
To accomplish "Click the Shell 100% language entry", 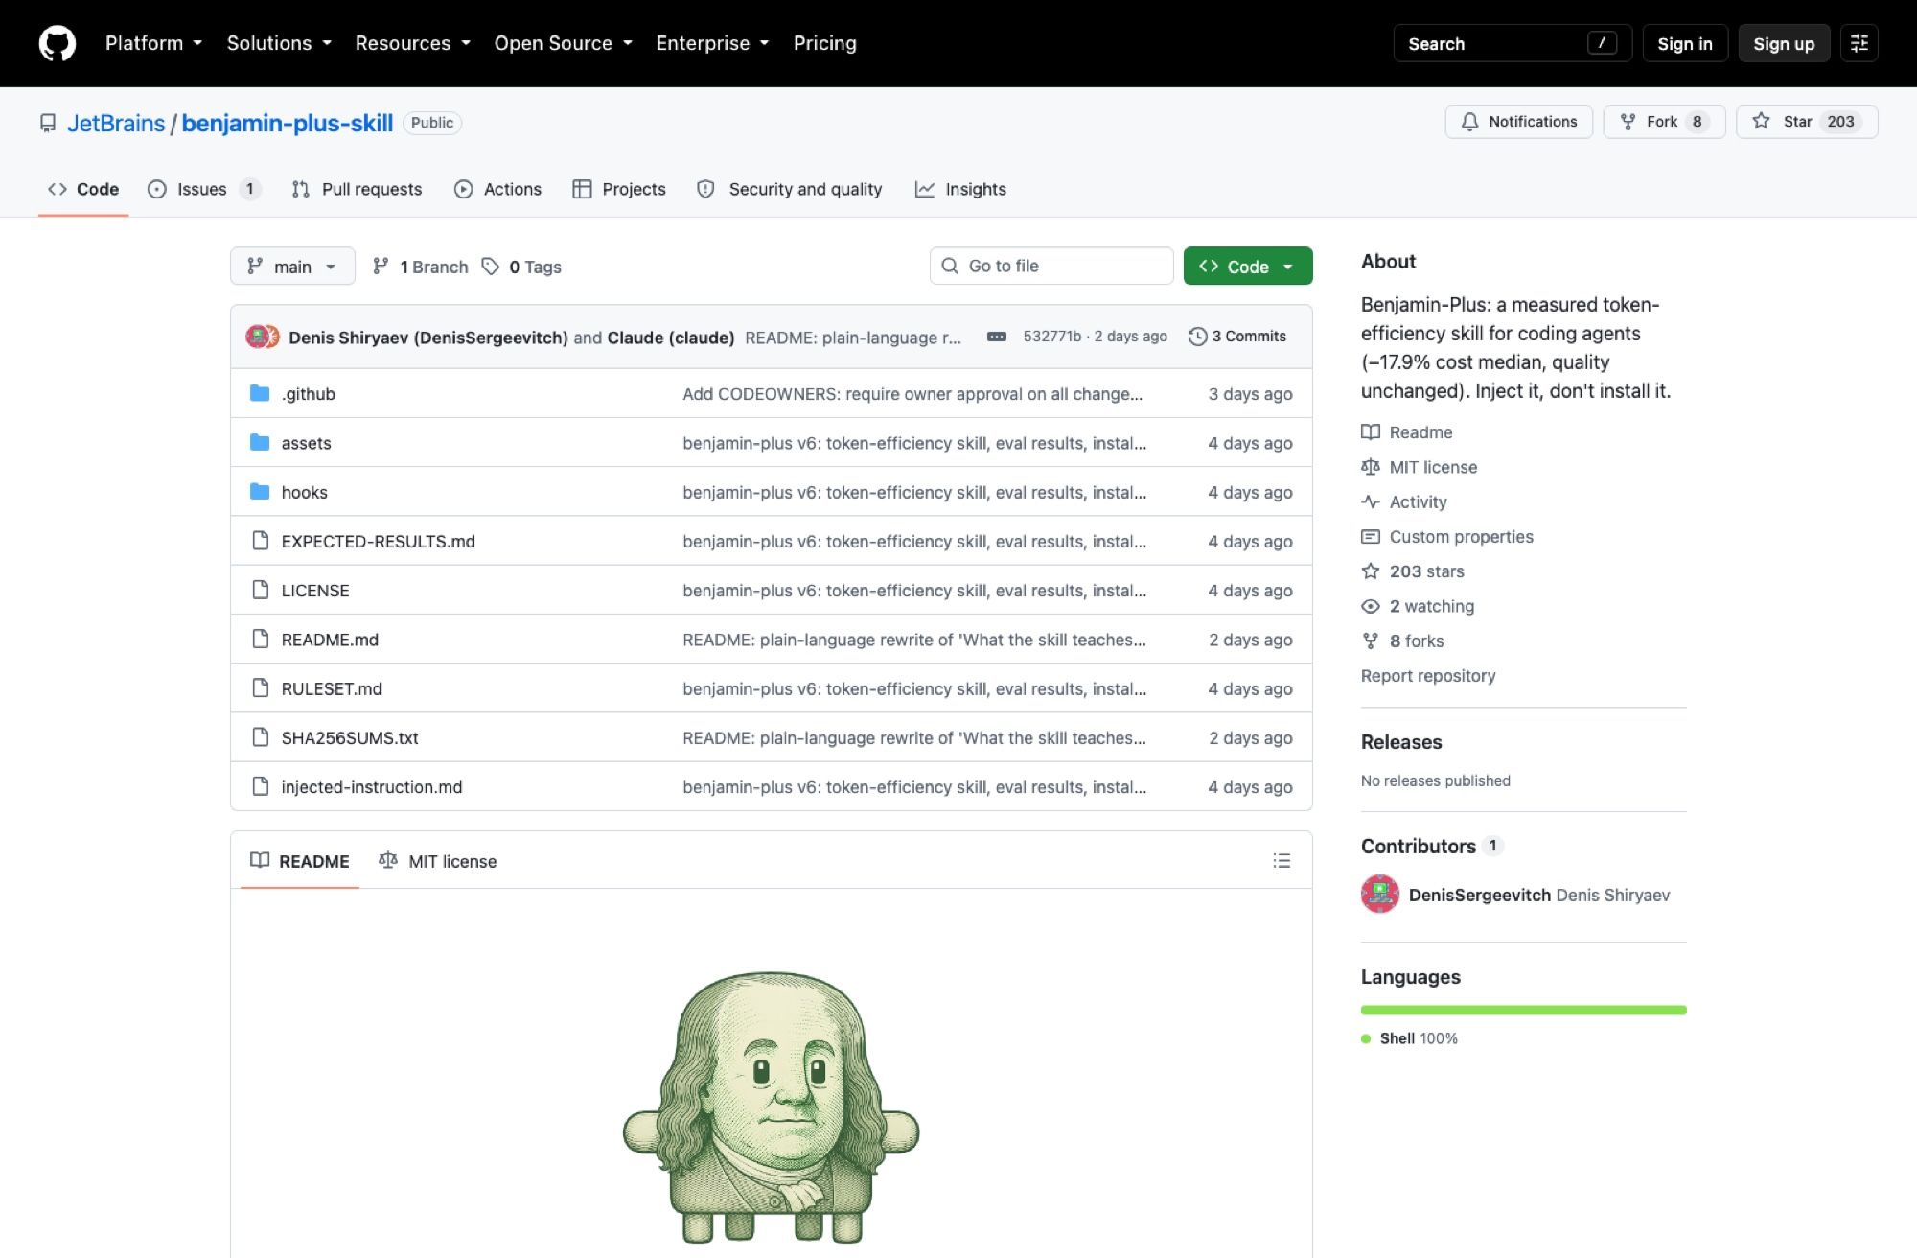I will click(x=1410, y=1038).
